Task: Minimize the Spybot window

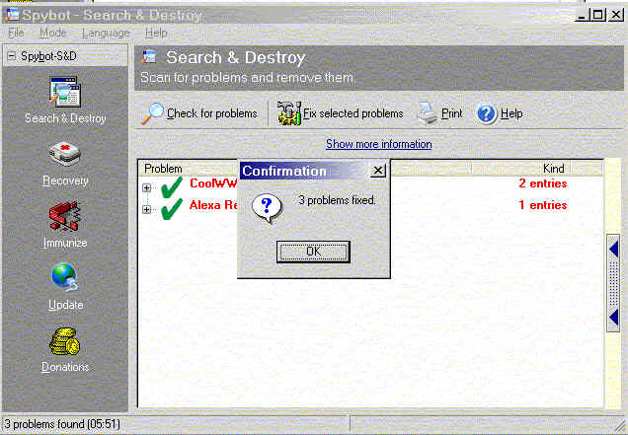Action: [x=582, y=16]
